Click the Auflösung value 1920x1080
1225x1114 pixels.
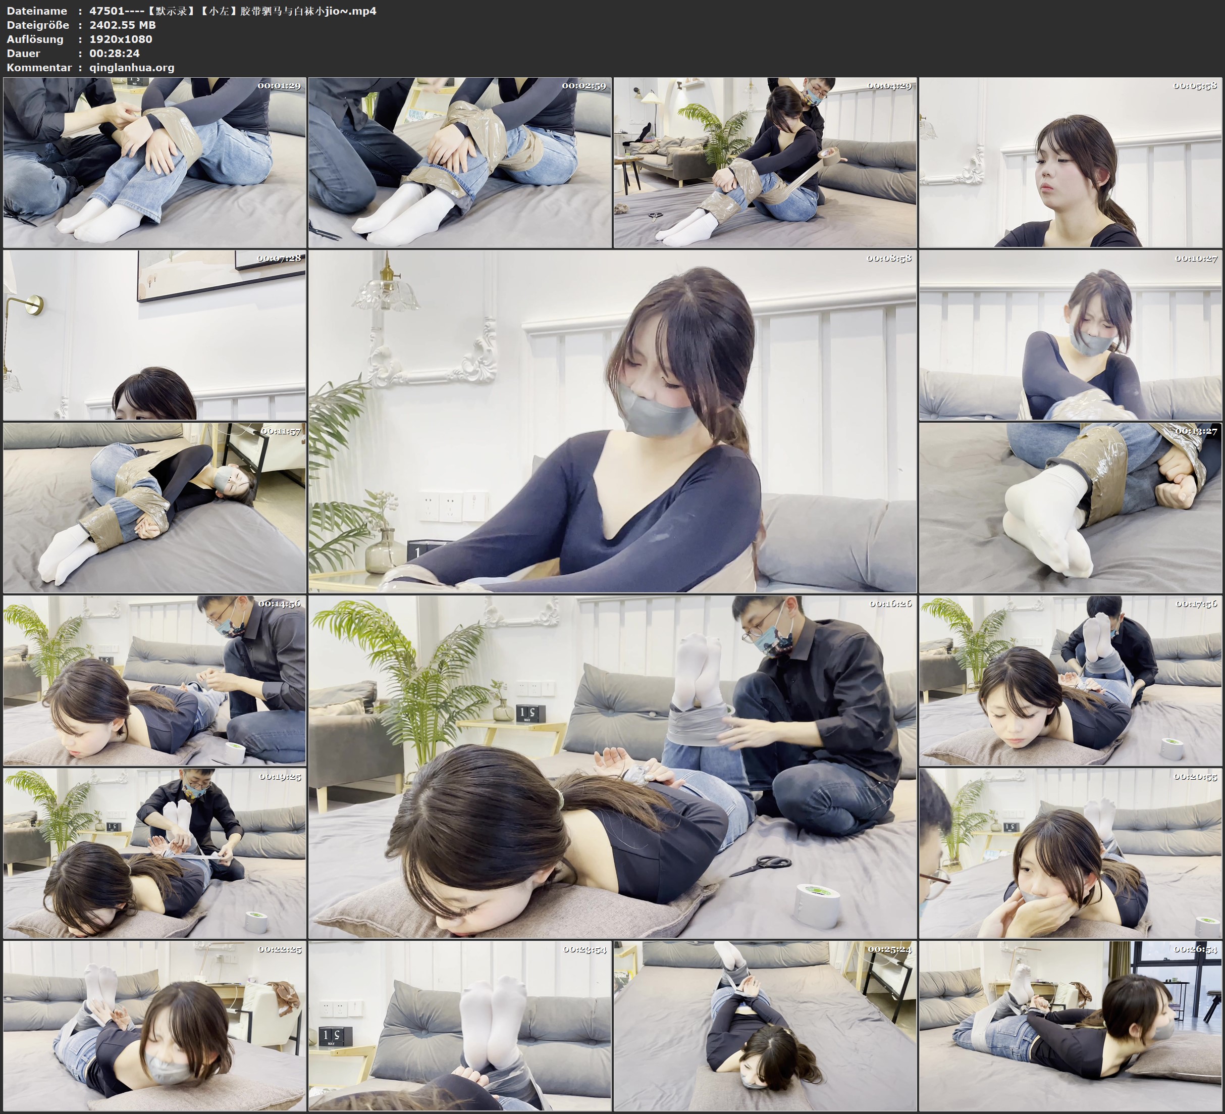121,39
